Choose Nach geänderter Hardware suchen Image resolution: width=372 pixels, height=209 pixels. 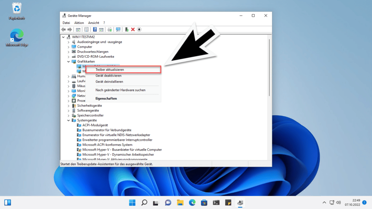coord(124,90)
